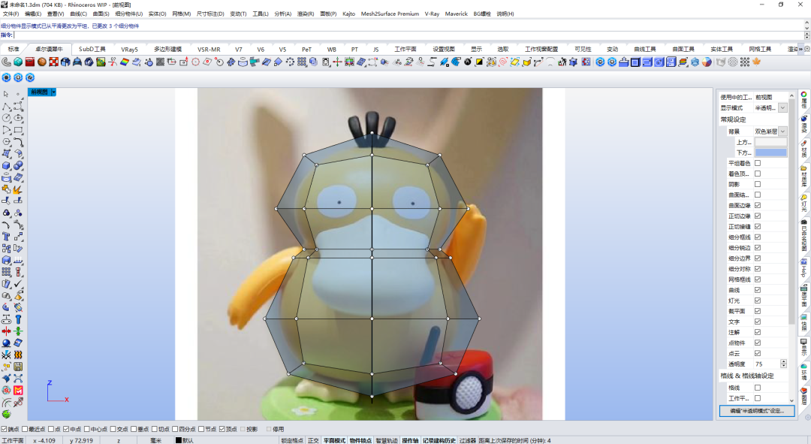This screenshot has width=811, height=444.
Task: Toggle the 阴影 checkbox
Action: pos(757,184)
